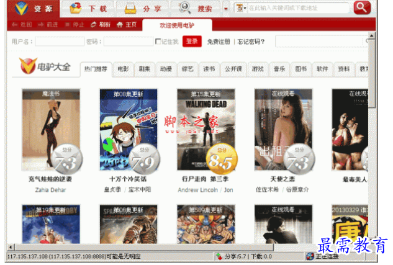Select the 热门推荐 tab

96,69
